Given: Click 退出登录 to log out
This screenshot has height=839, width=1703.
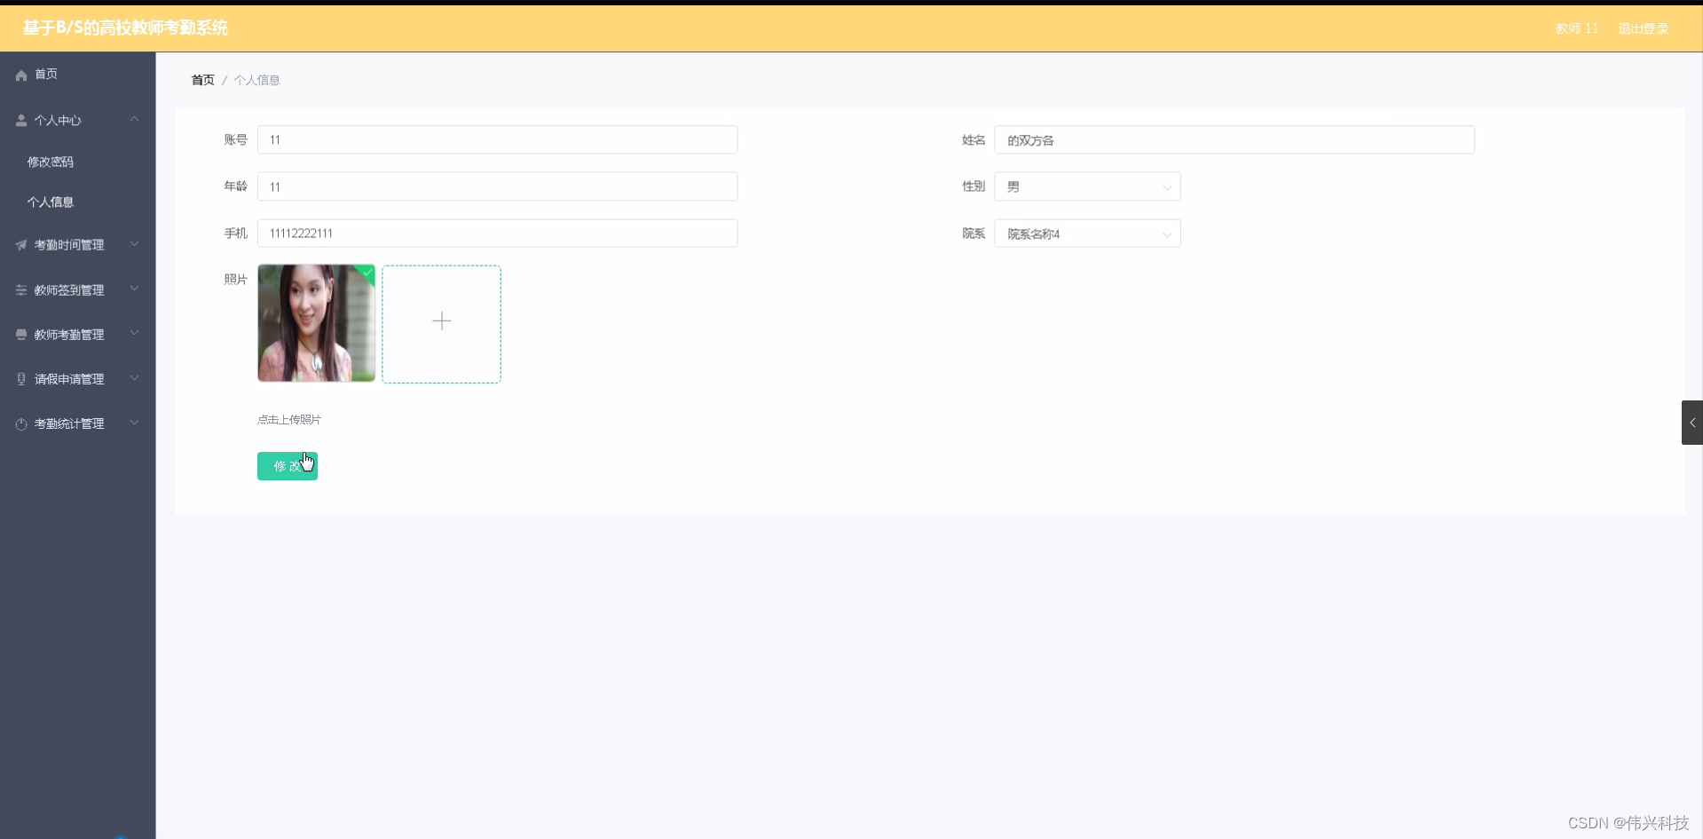Looking at the screenshot, I should (x=1642, y=28).
